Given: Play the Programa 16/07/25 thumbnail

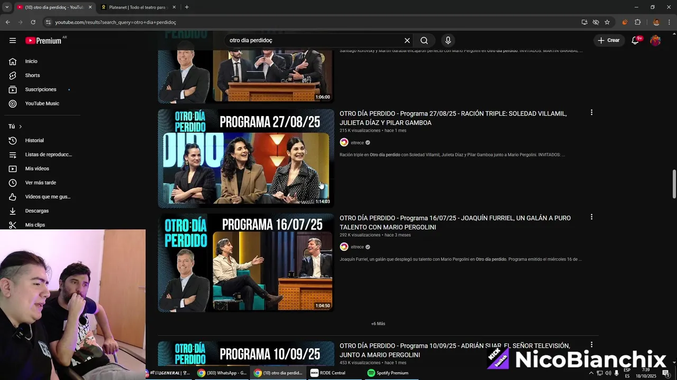Looking at the screenshot, I should [x=246, y=262].
